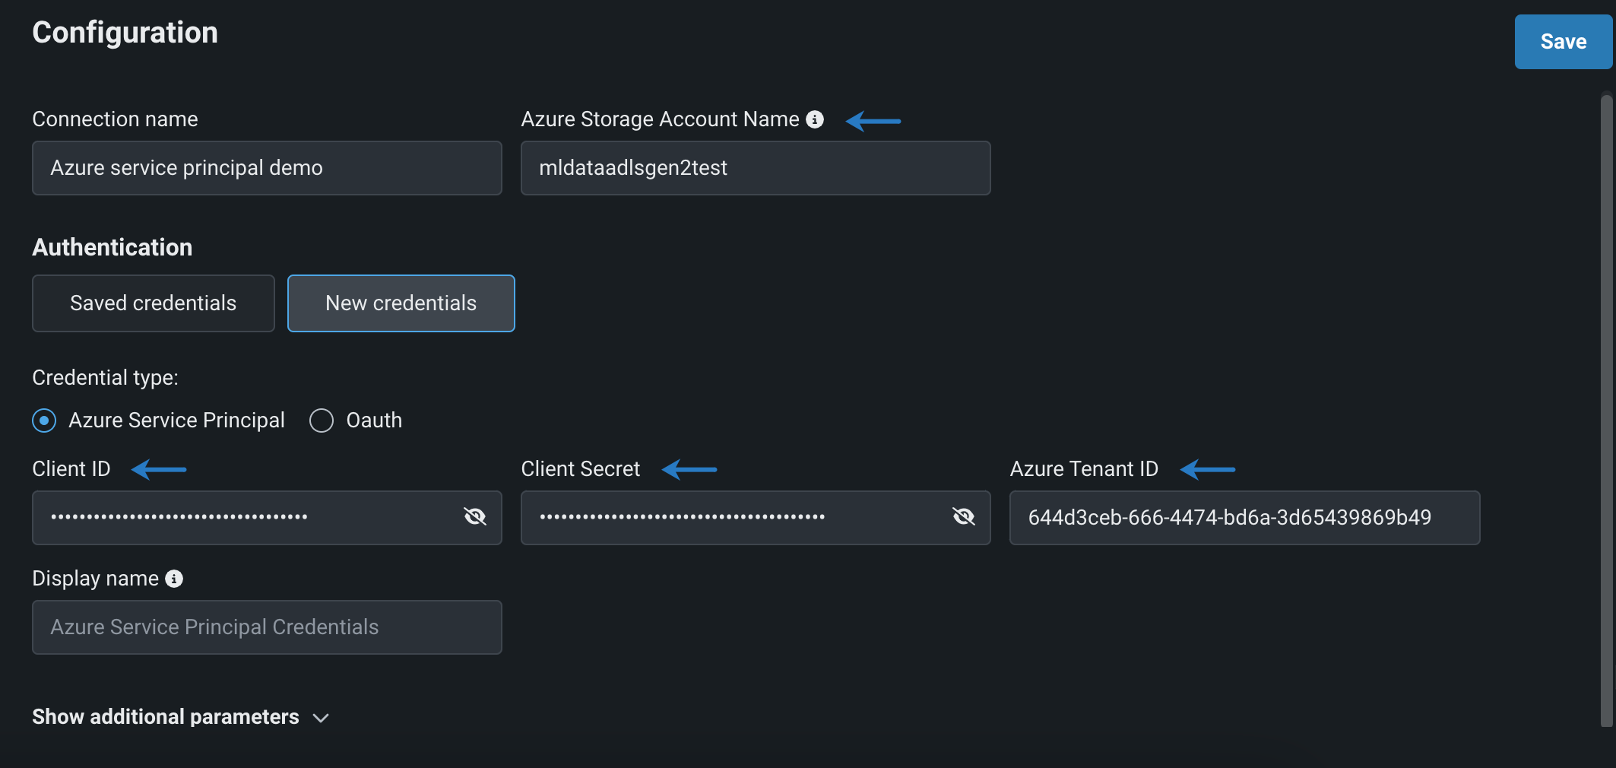Expand Show additional parameters section
Screen dimensions: 1616x768
coord(166,717)
